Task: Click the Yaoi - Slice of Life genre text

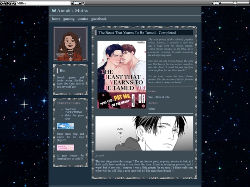Action: (x=159, y=97)
